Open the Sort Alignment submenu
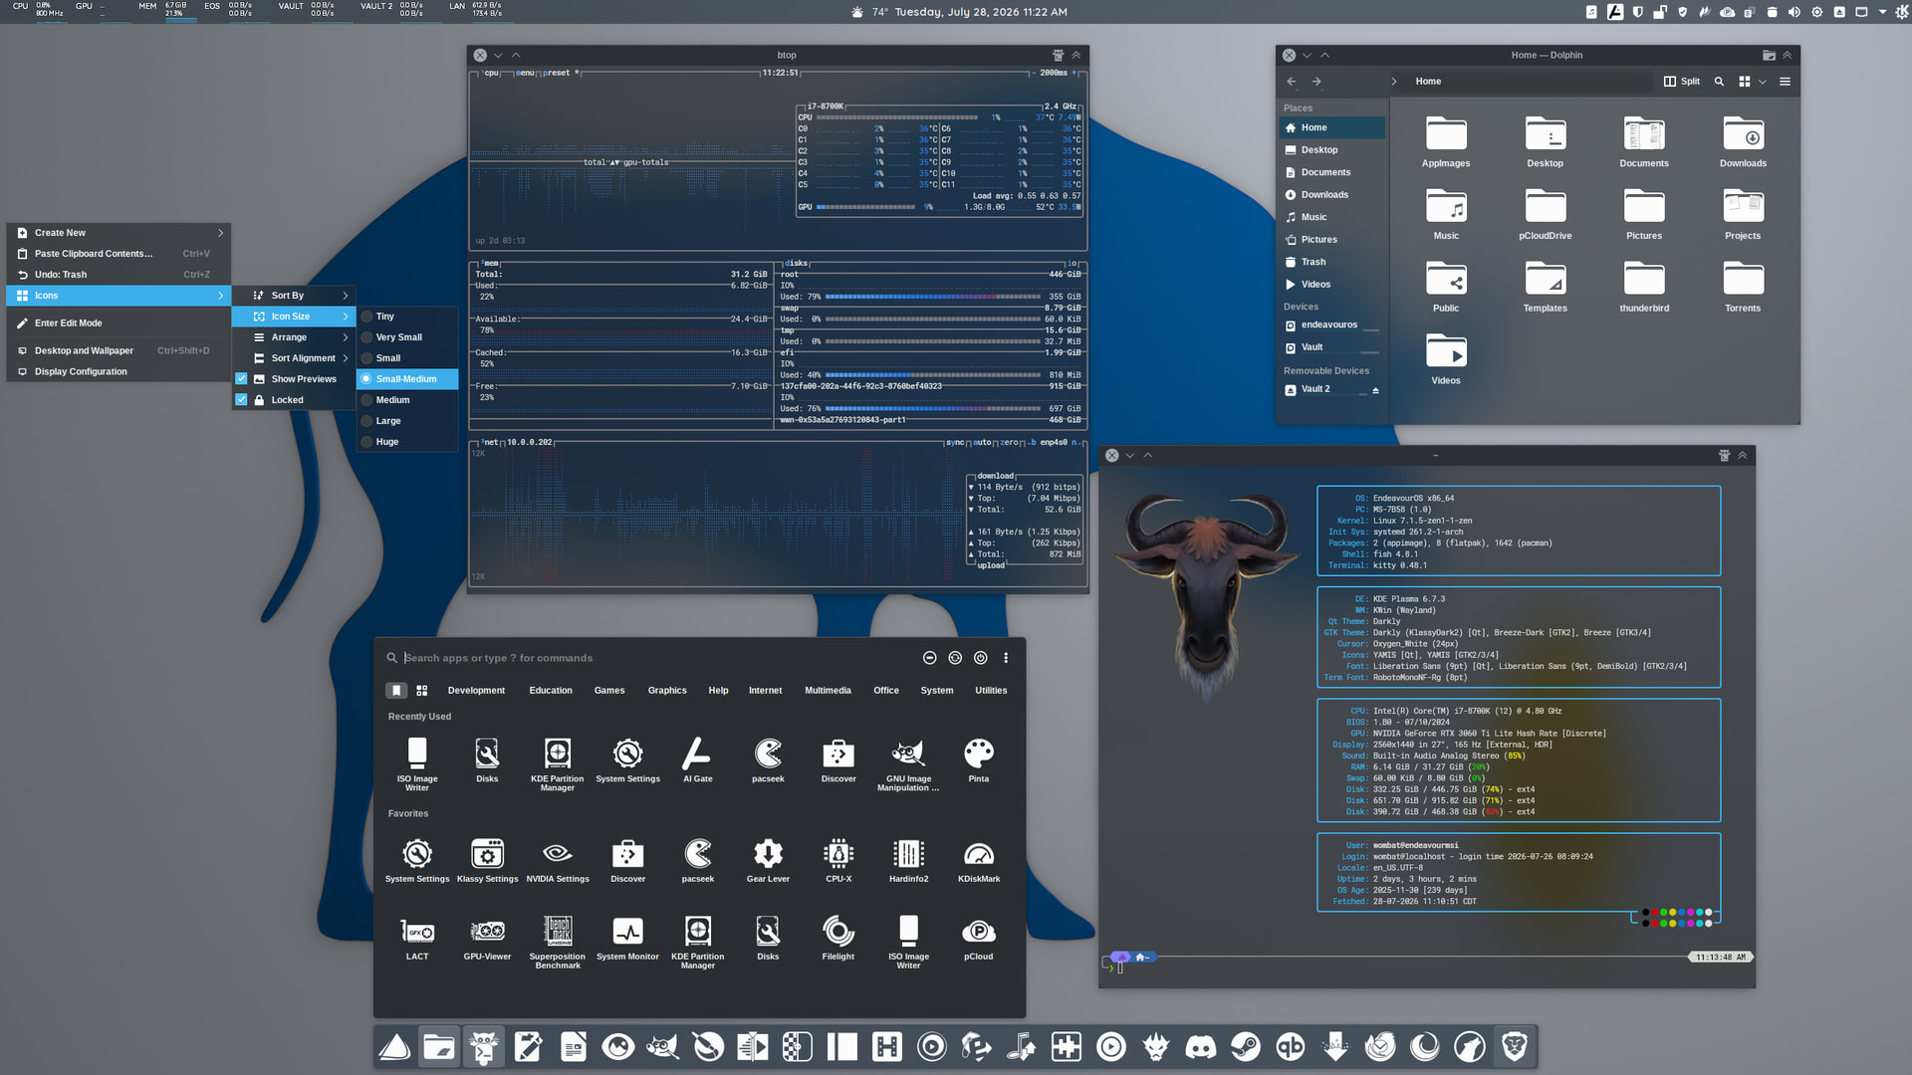The height and width of the screenshot is (1075, 1912). 294,358
